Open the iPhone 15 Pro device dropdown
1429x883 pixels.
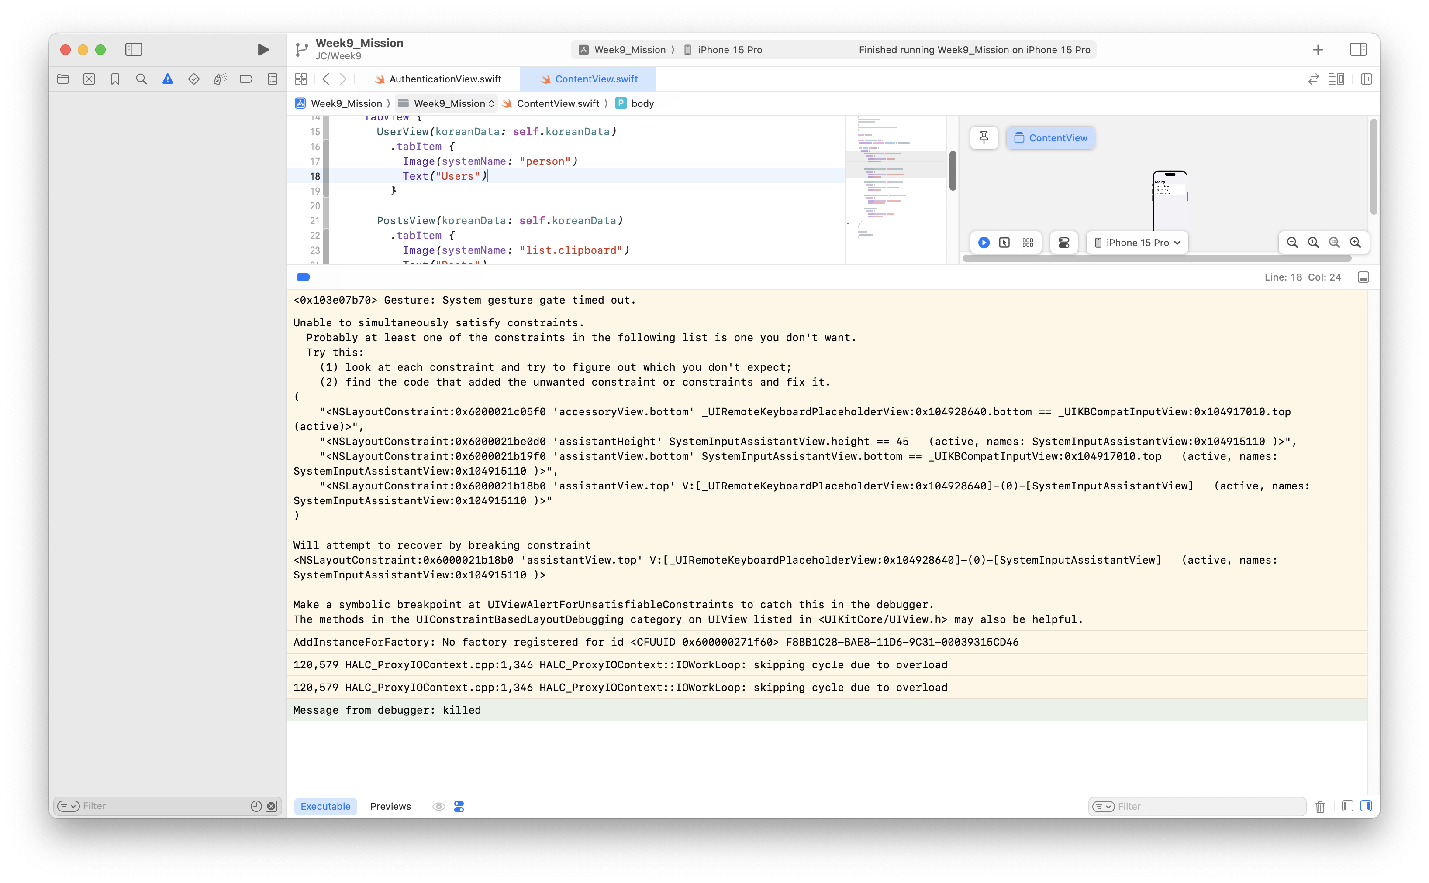[1136, 243]
